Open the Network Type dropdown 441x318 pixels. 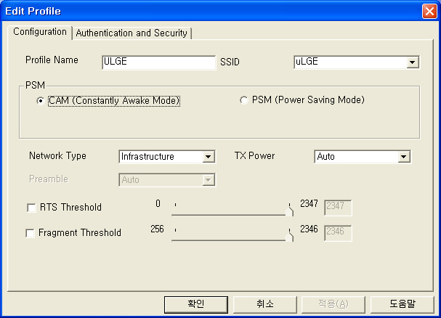209,156
